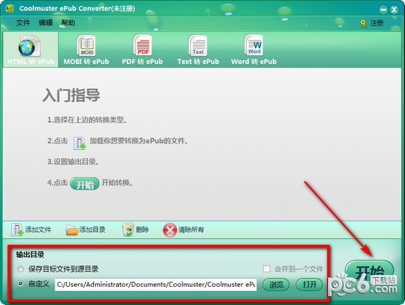Click the 清除所有 label
Screen dimensions: 405x305
tap(191, 229)
